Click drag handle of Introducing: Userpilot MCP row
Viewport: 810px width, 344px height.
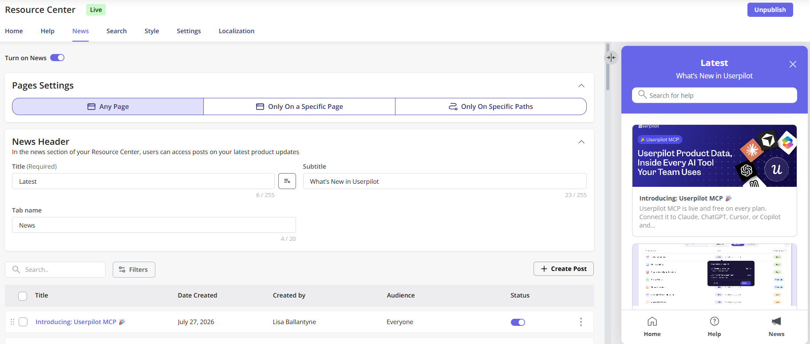tap(12, 322)
